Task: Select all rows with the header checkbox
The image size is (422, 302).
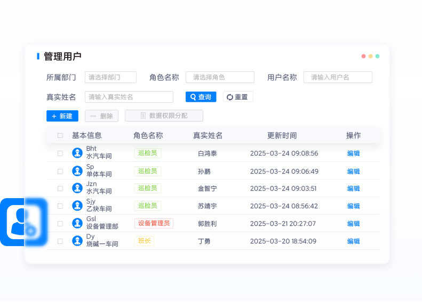Action: point(60,136)
